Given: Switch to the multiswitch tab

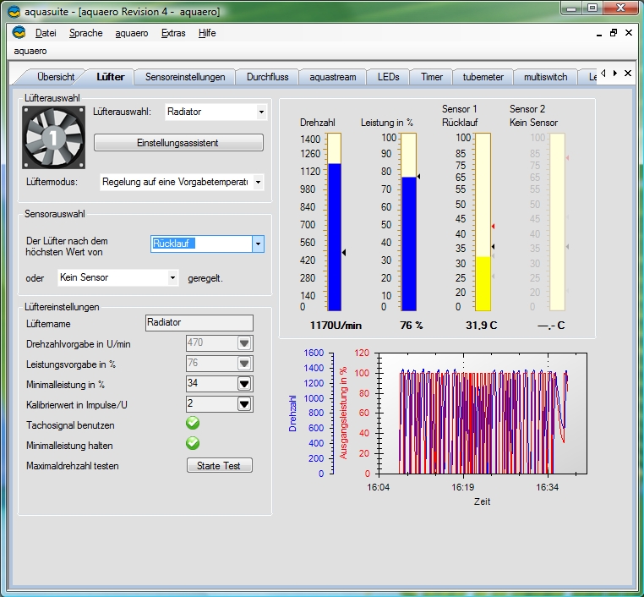Looking at the screenshot, I should pos(545,77).
